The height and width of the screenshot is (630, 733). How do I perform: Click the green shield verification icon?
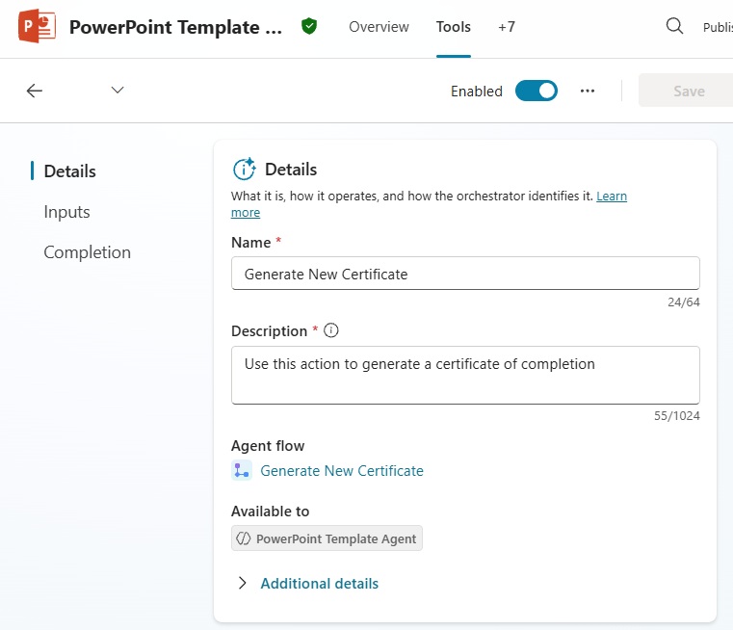(308, 27)
